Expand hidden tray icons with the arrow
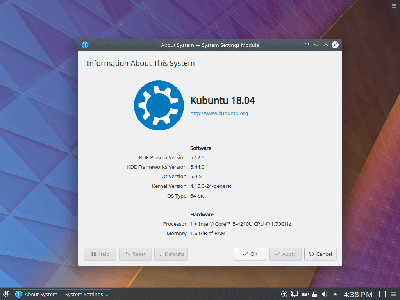The width and height of the screenshot is (400, 300). [335, 294]
